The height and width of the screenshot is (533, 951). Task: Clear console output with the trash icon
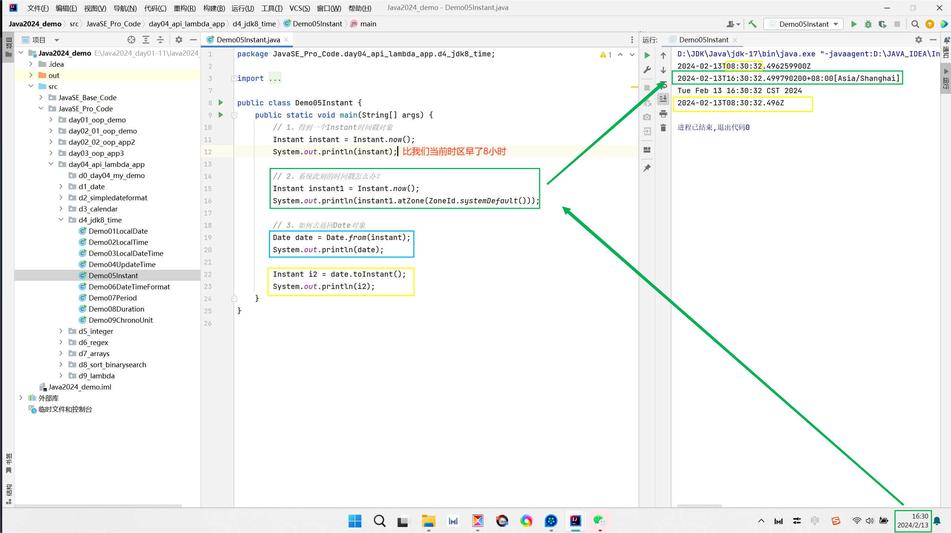(x=663, y=128)
